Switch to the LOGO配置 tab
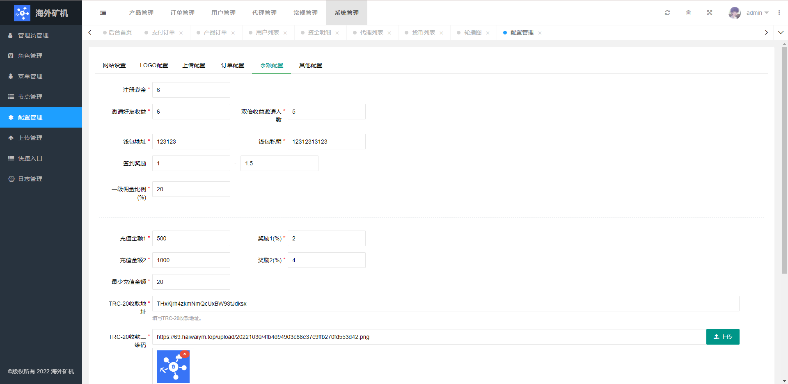788x384 pixels. pyautogui.click(x=154, y=65)
